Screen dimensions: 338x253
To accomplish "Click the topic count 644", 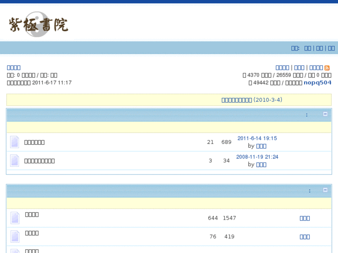I will [213, 218].
